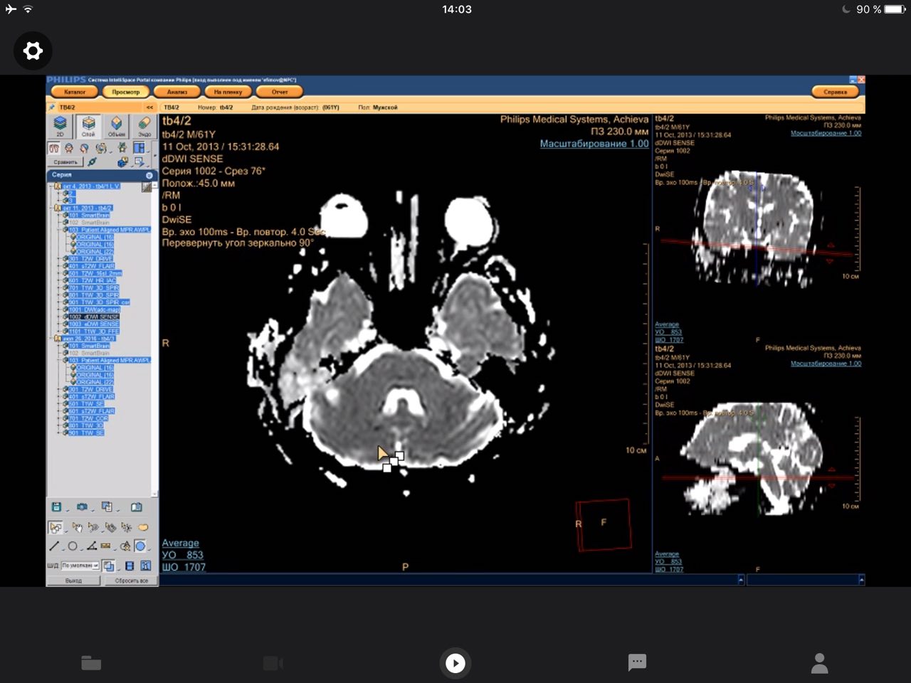Select the orange blob tool icon
911x683 pixels.
143,527
